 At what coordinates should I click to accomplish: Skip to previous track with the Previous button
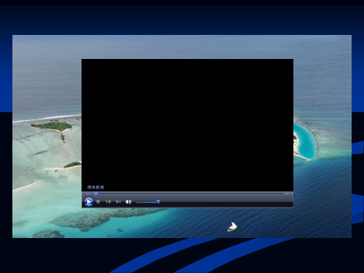pyautogui.click(x=108, y=202)
